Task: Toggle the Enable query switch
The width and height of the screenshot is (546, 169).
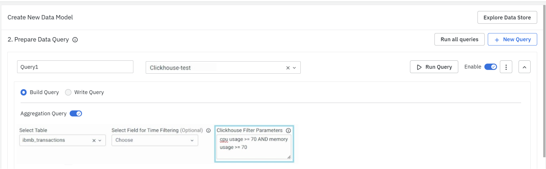Action: click(x=490, y=67)
